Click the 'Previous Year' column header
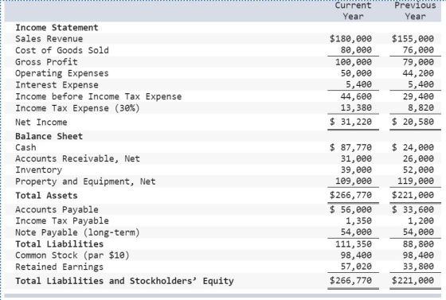 (415, 11)
